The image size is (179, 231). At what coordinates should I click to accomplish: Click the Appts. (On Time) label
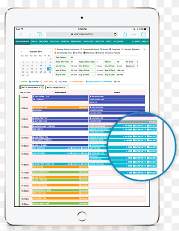pos(62,61)
